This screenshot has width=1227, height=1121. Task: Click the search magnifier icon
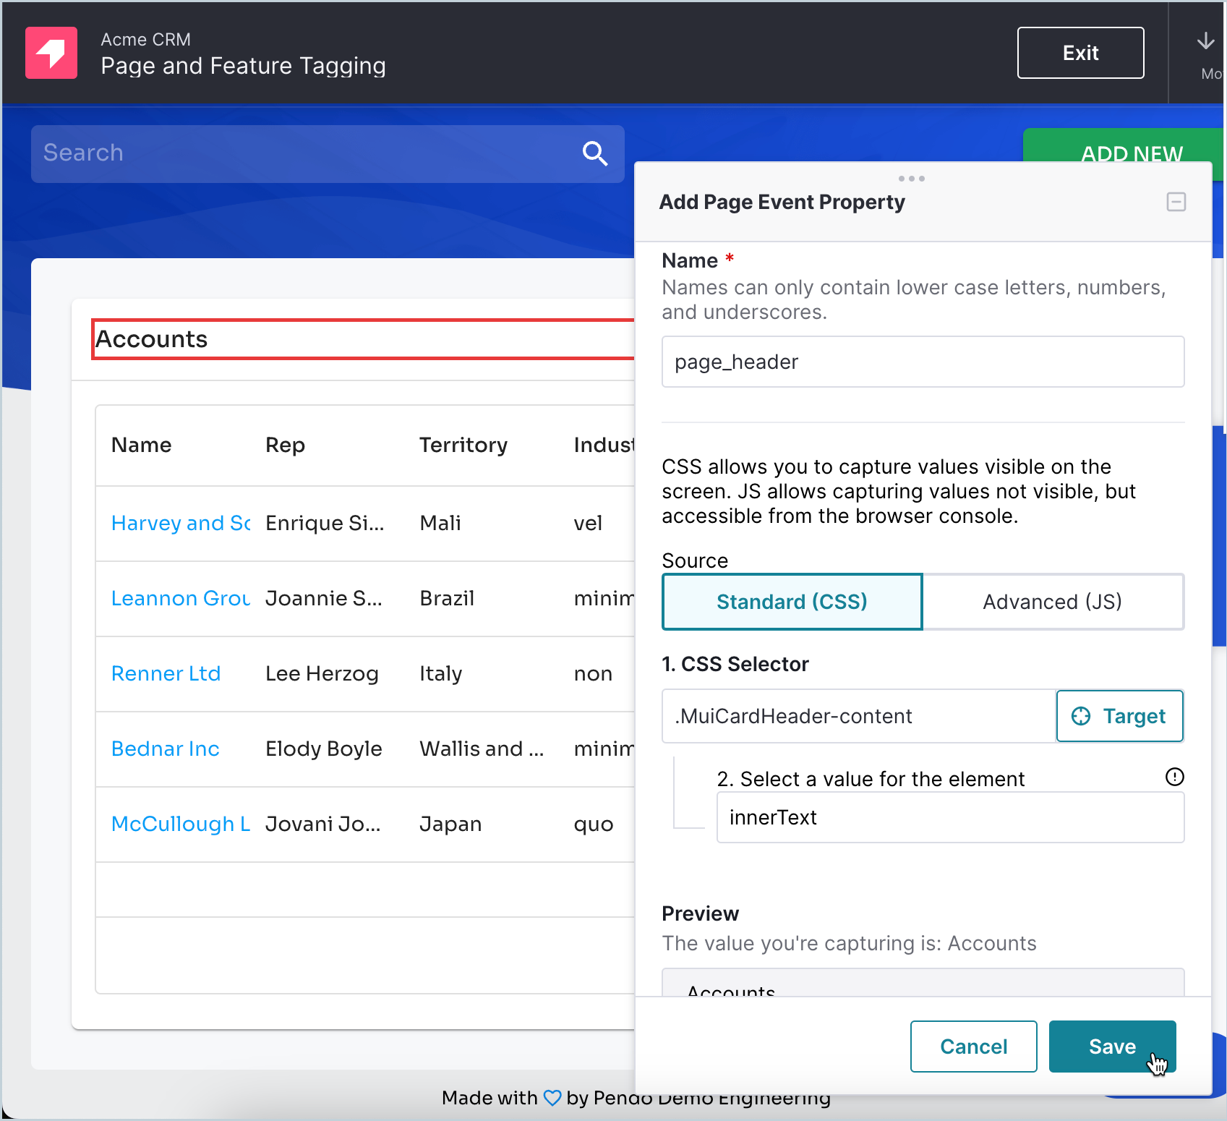pos(594,153)
